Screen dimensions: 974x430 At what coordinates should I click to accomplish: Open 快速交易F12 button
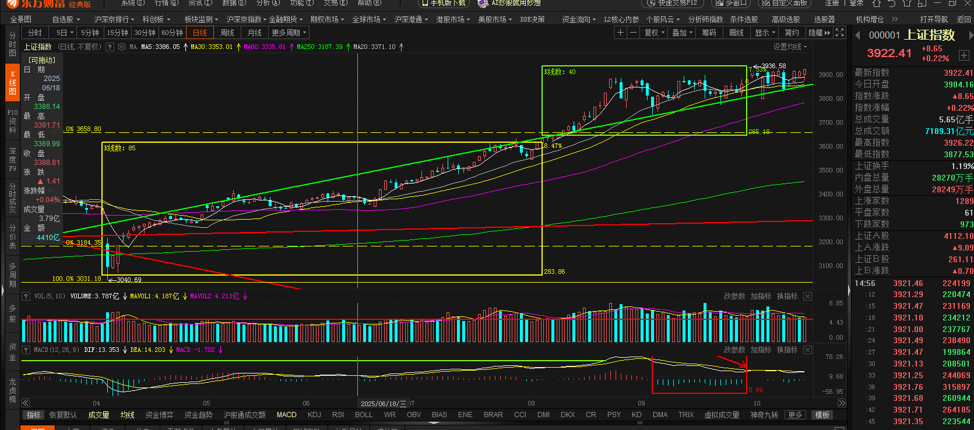coord(672,3)
